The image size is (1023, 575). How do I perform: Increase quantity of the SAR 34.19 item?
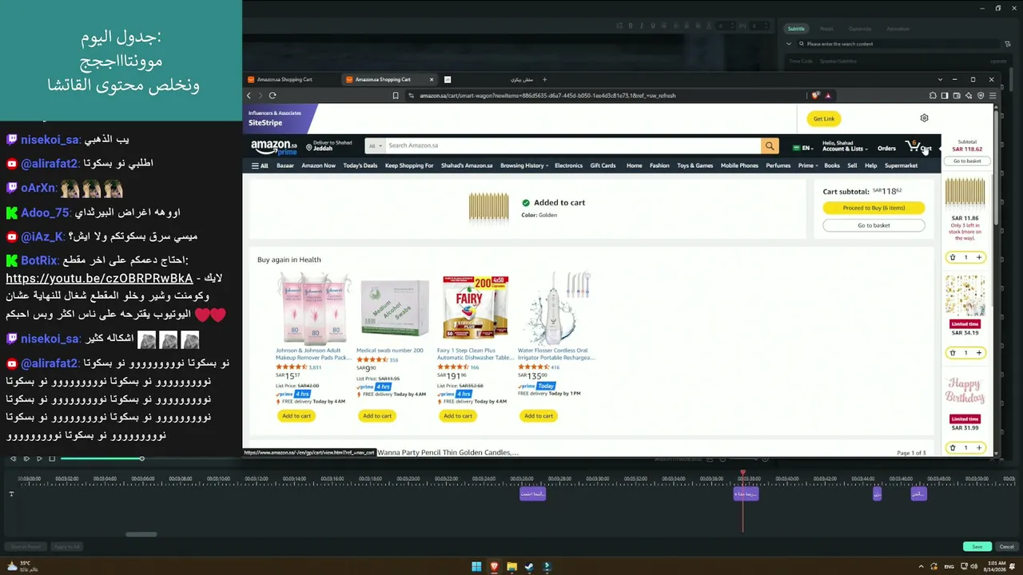coord(978,352)
